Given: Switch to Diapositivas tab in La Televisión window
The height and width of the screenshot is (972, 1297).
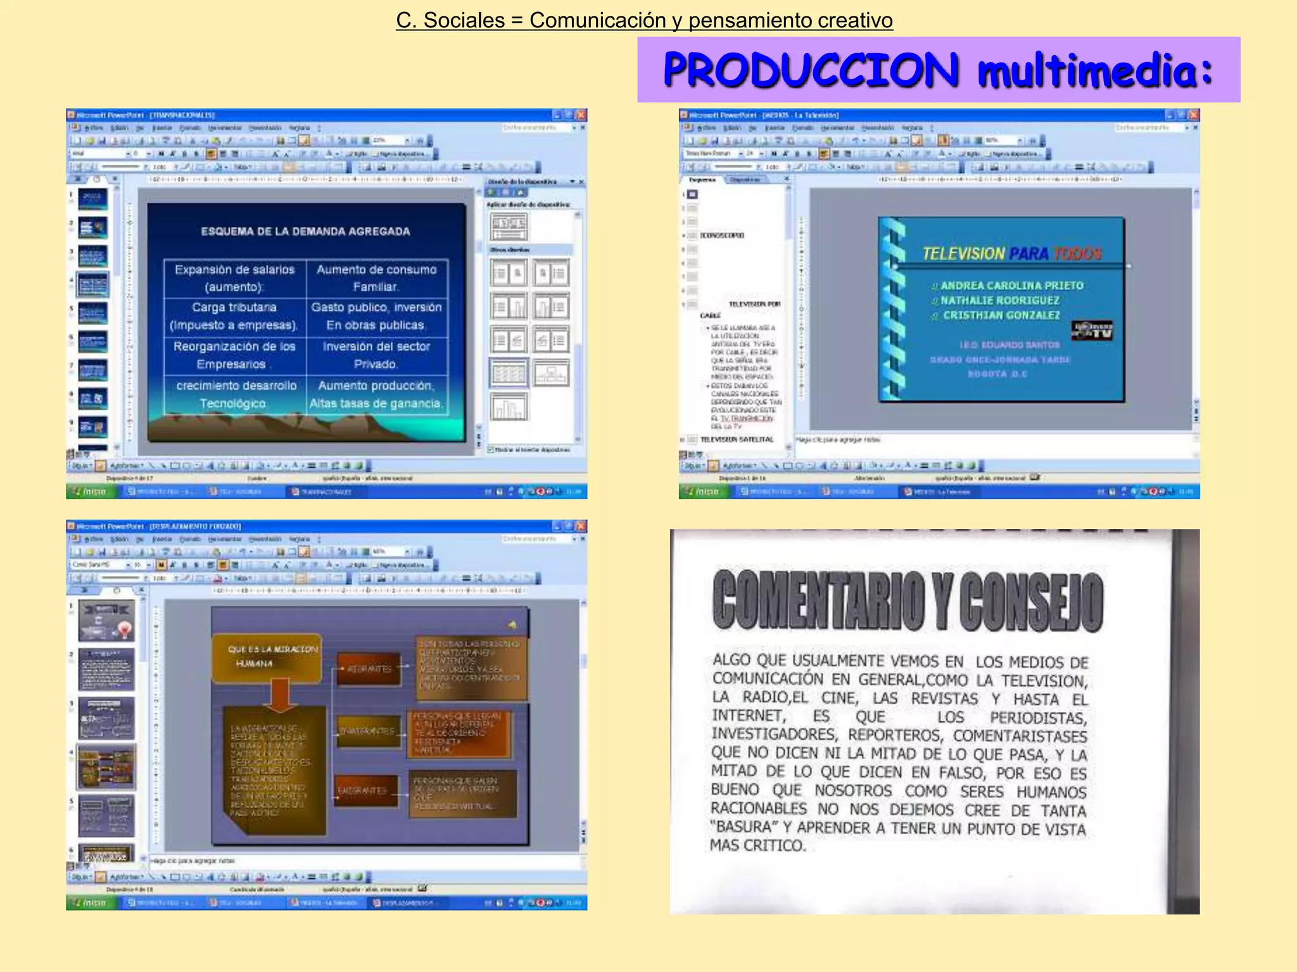Looking at the screenshot, I should (745, 180).
